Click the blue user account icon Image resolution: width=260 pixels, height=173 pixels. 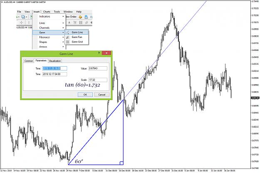pyautogui.click(x=86, y=17)
